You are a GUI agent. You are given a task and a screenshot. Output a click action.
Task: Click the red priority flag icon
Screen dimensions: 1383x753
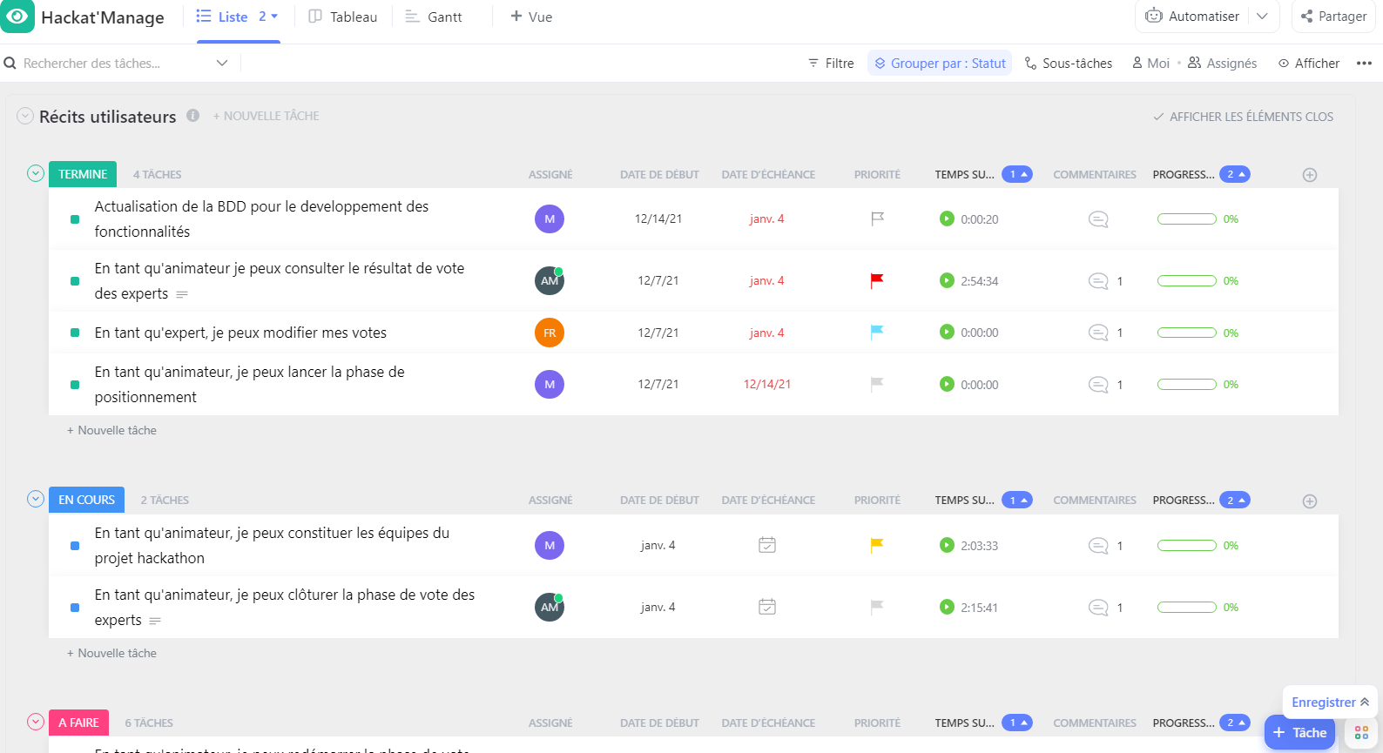click(x=877, y=280)
